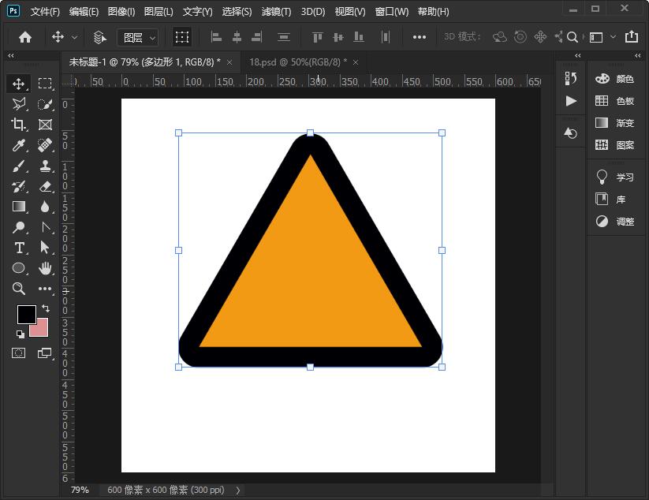
Task: Click the Zoom tool in toolbox
Action: click(x=19, y=289)
